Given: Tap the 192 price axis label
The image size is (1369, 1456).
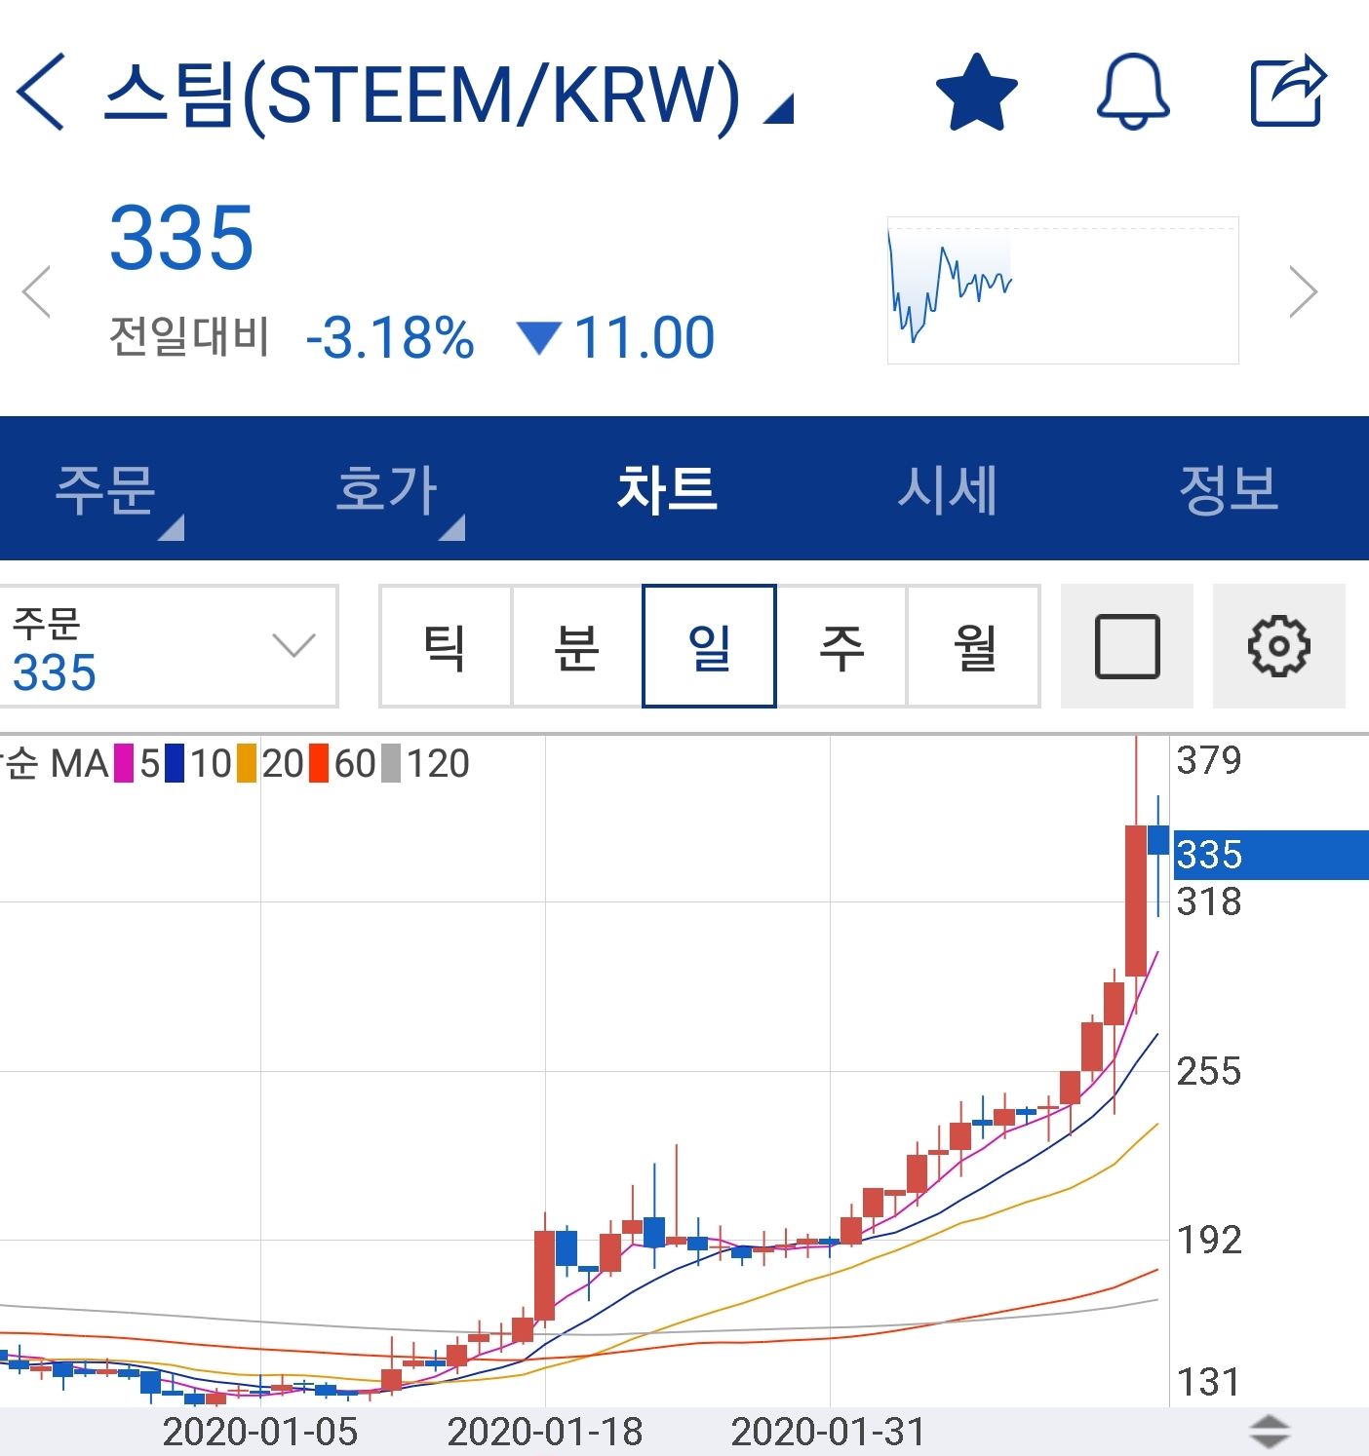Looking at the screenshot, I should 1209,1240.
